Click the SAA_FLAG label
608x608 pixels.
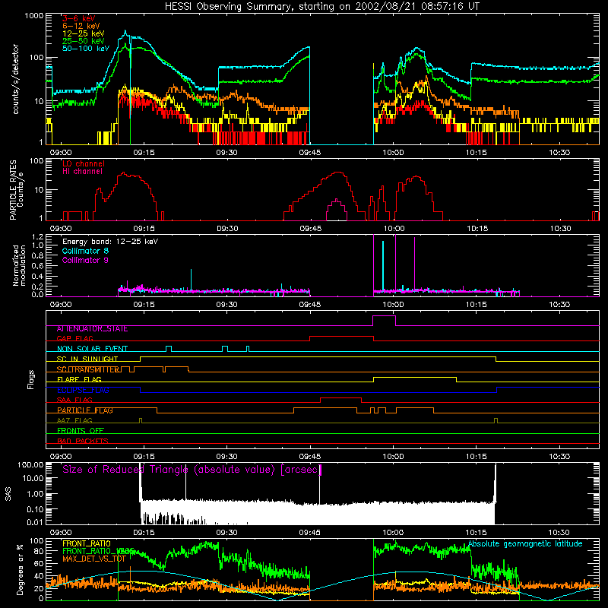pos(74,400)
